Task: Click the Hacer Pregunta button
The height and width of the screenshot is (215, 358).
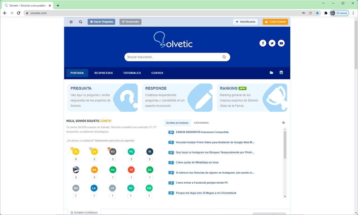Action: tap(101, 22)
